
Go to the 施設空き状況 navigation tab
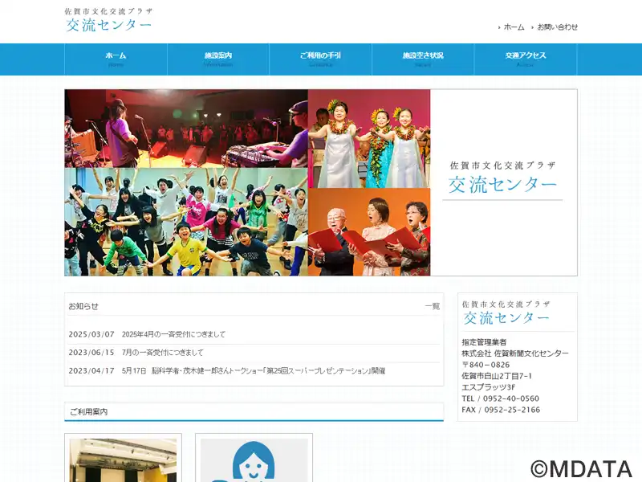pos(423,59)
